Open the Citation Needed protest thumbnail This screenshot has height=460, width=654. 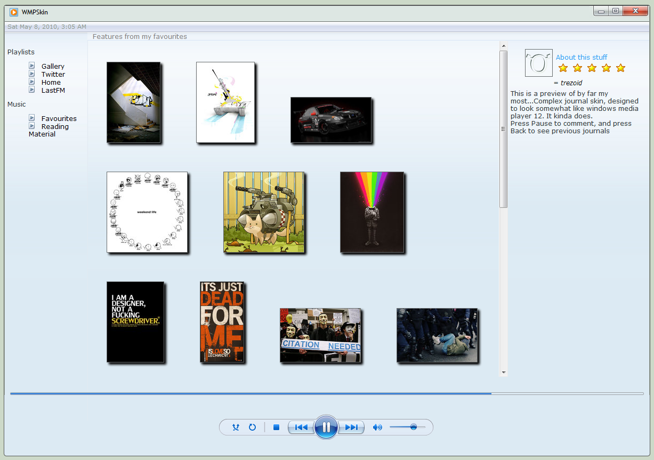coord(320,335)
